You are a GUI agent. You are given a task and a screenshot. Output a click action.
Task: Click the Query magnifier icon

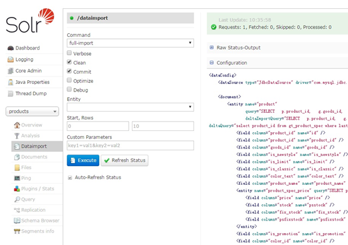point(17,199)
